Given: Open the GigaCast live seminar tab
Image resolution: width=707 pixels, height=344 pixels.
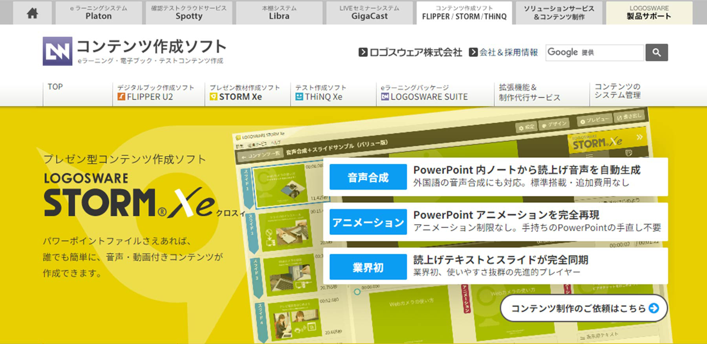Looking at the screenshot, I should point(369,13).
